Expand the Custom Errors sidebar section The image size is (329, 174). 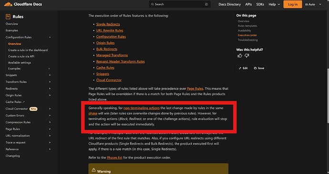tap(50, 116)
